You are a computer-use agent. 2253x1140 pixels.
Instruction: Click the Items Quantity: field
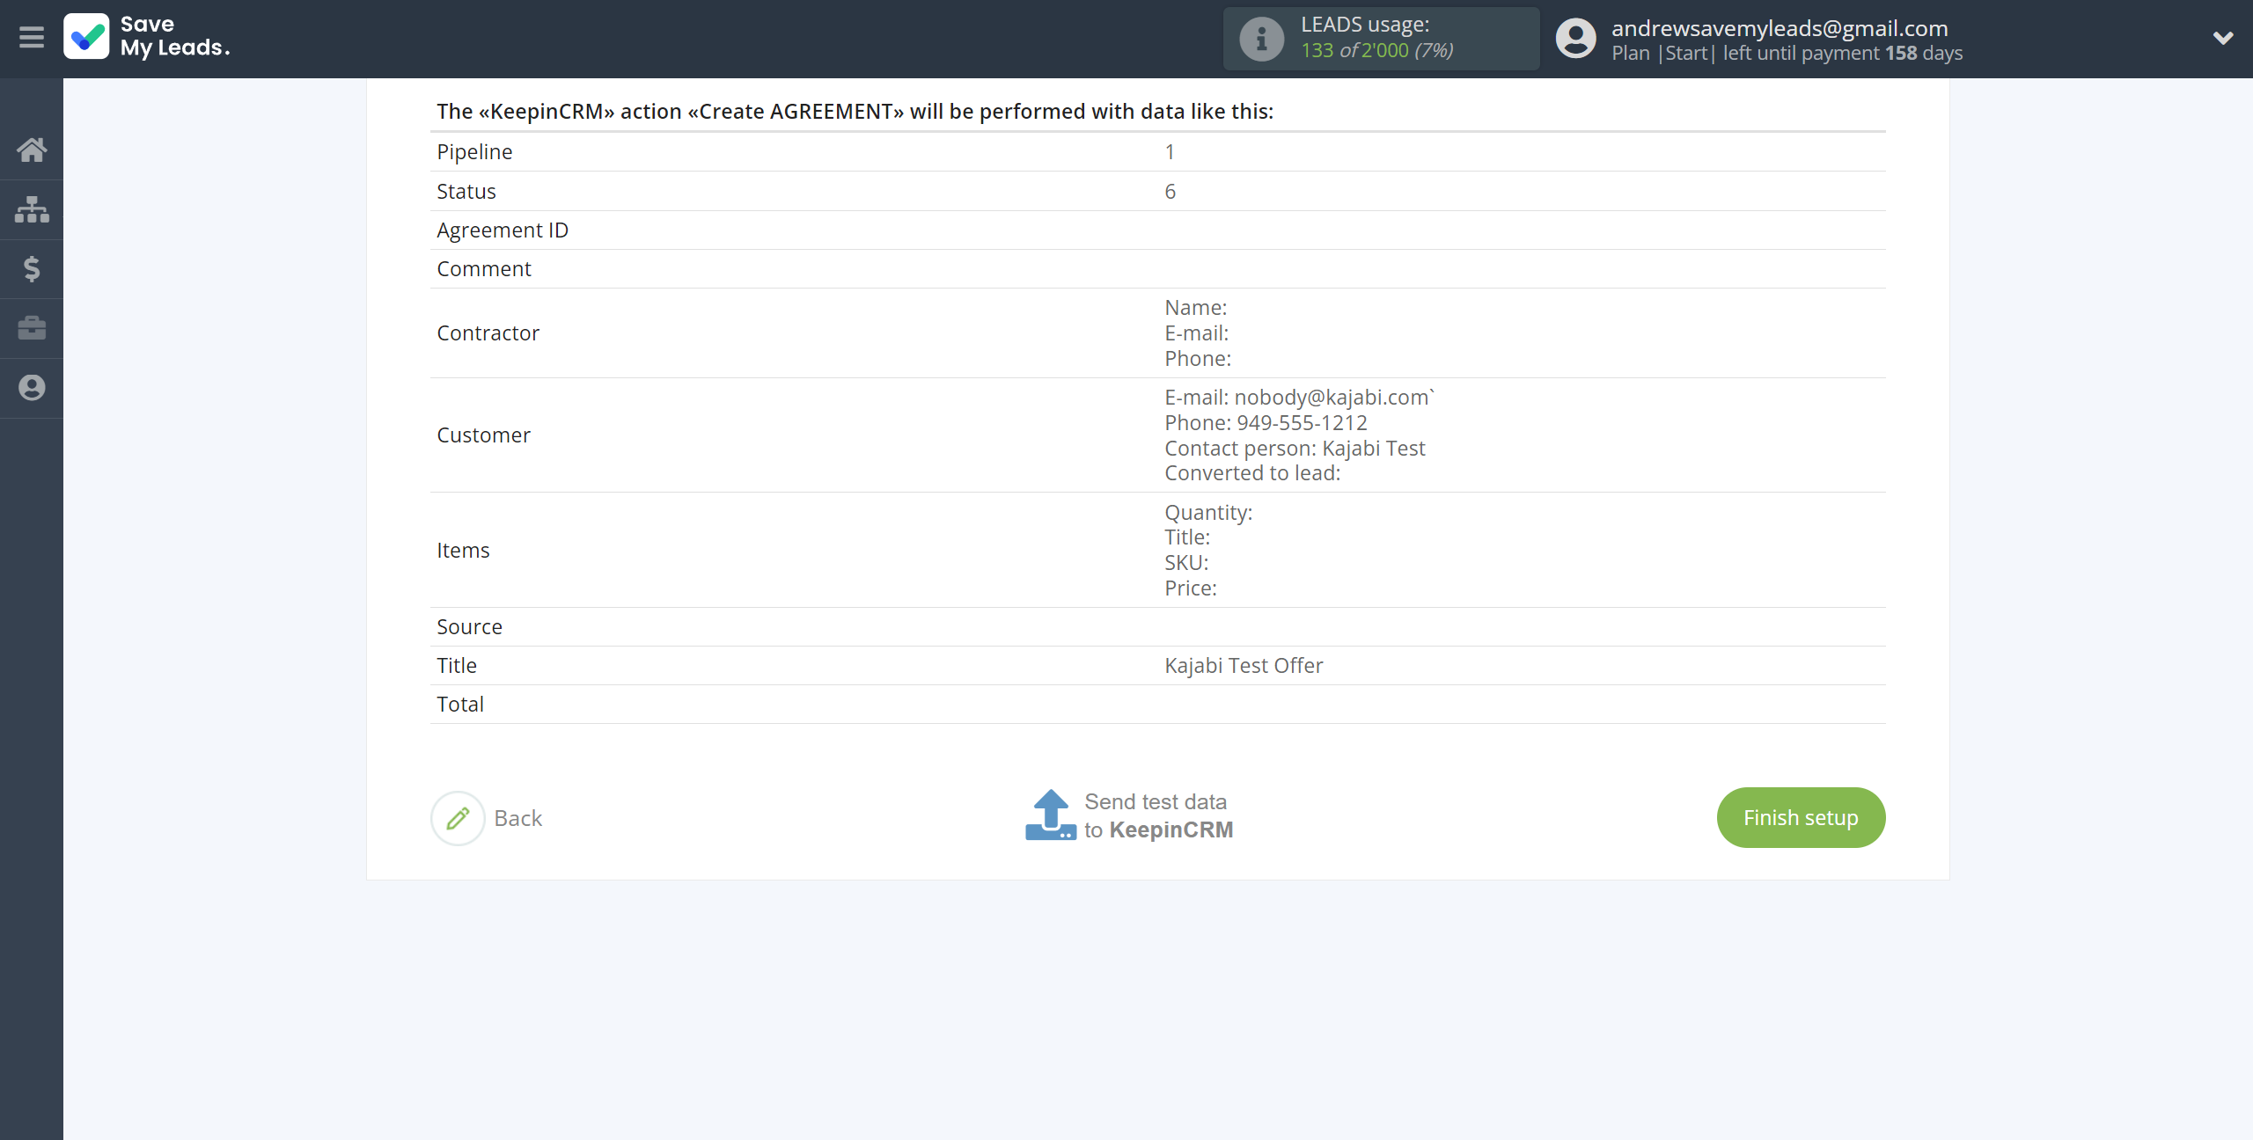[x=1207, y=512]
